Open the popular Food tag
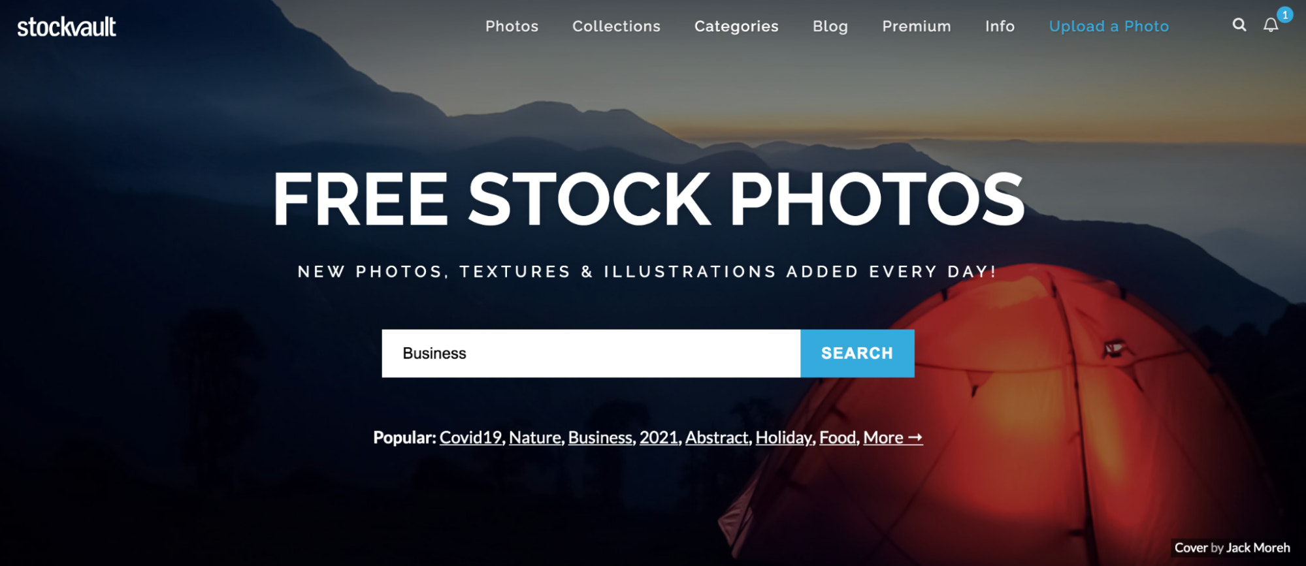 coord(838,437)
